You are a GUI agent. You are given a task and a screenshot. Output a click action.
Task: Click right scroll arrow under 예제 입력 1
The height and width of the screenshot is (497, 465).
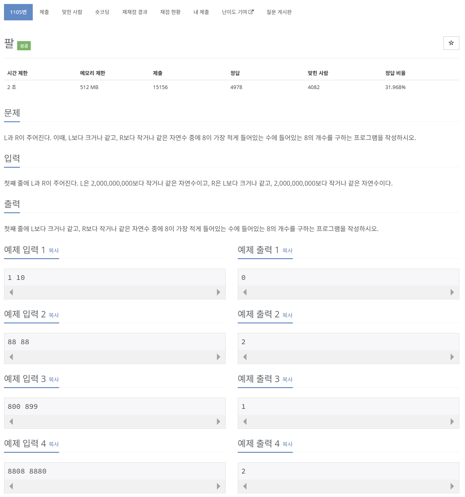[x=218, y=292]
